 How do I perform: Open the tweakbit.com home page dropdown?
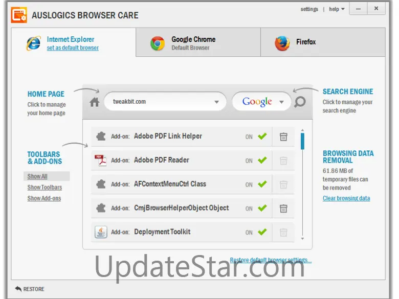216,102
